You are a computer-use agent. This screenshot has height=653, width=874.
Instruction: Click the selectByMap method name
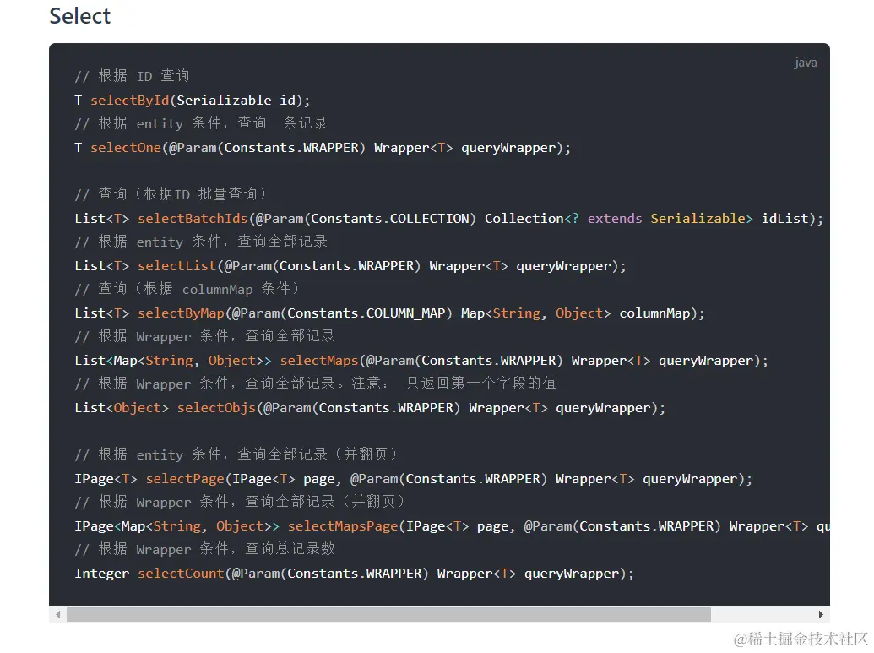click(x=181, y=313)
